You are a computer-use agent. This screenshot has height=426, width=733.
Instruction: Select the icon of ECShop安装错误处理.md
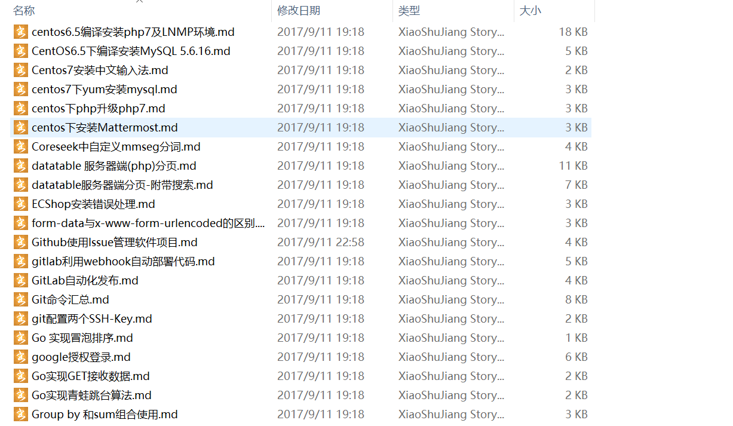click(x=21, y=204)
